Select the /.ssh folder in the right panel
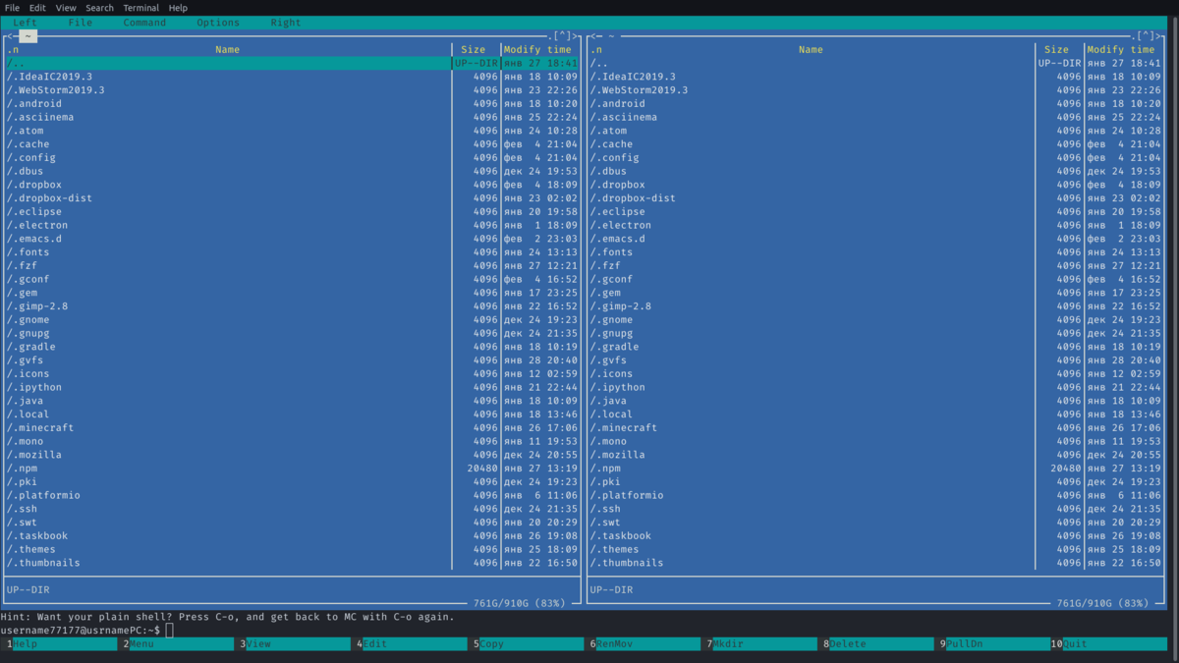 874,509
